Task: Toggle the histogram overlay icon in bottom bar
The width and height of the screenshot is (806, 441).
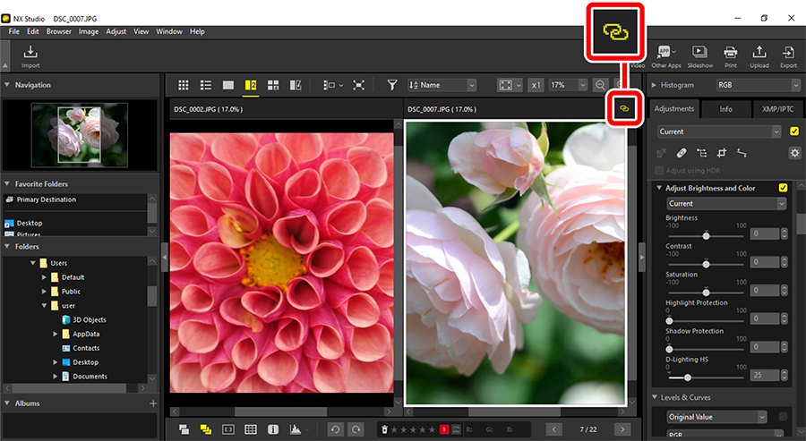Action: point(296,429)
